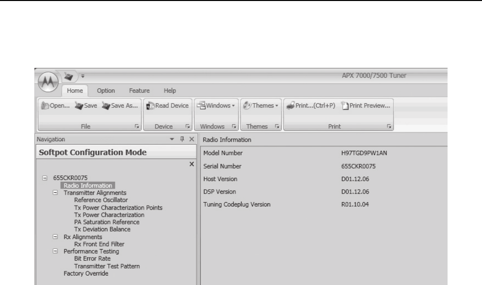Open the quick access toolbar customize arrow
Screen dimensions: 482x285
coord(82,76)
